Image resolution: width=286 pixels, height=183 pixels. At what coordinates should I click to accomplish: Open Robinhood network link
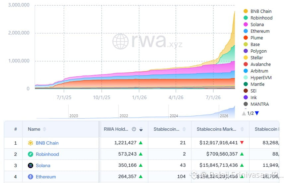point(47,154)
